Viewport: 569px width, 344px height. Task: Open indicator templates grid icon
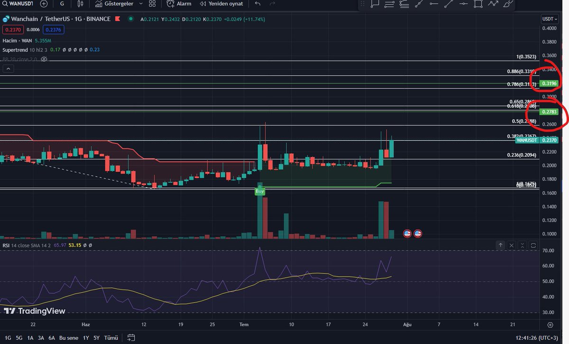click(x=152, y=4)
